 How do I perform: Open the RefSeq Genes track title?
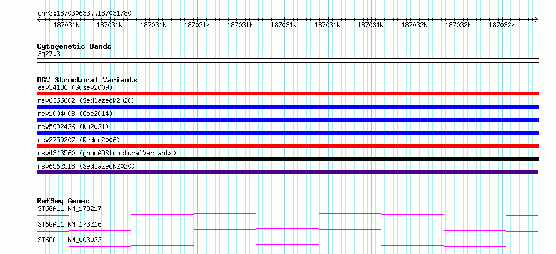[63, 201]
